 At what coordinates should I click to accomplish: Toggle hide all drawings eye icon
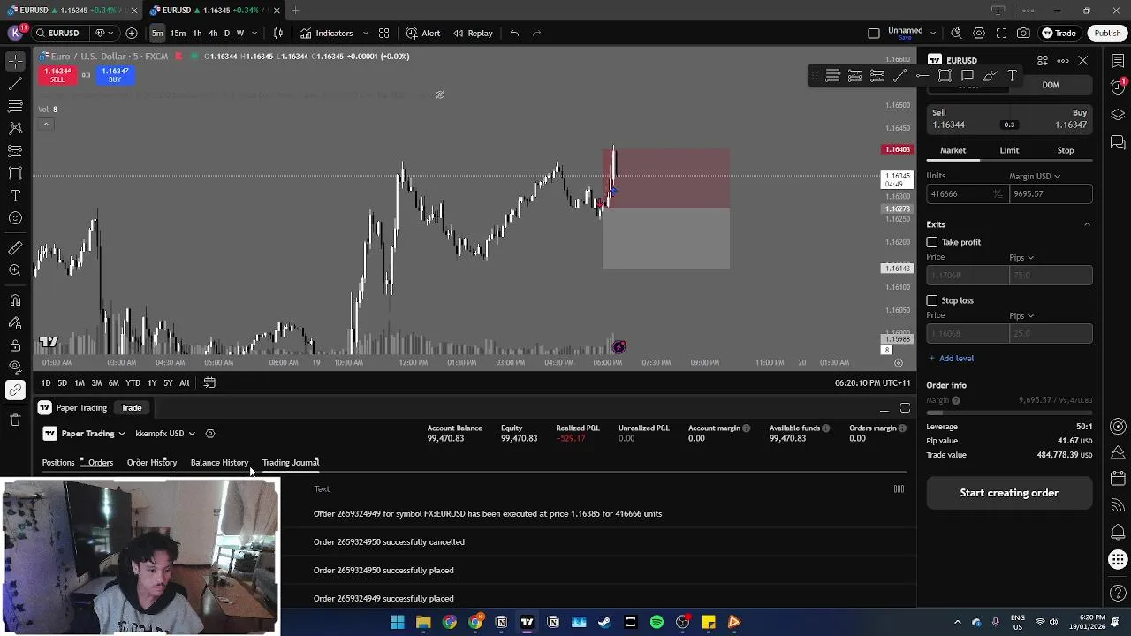[15, 367]
